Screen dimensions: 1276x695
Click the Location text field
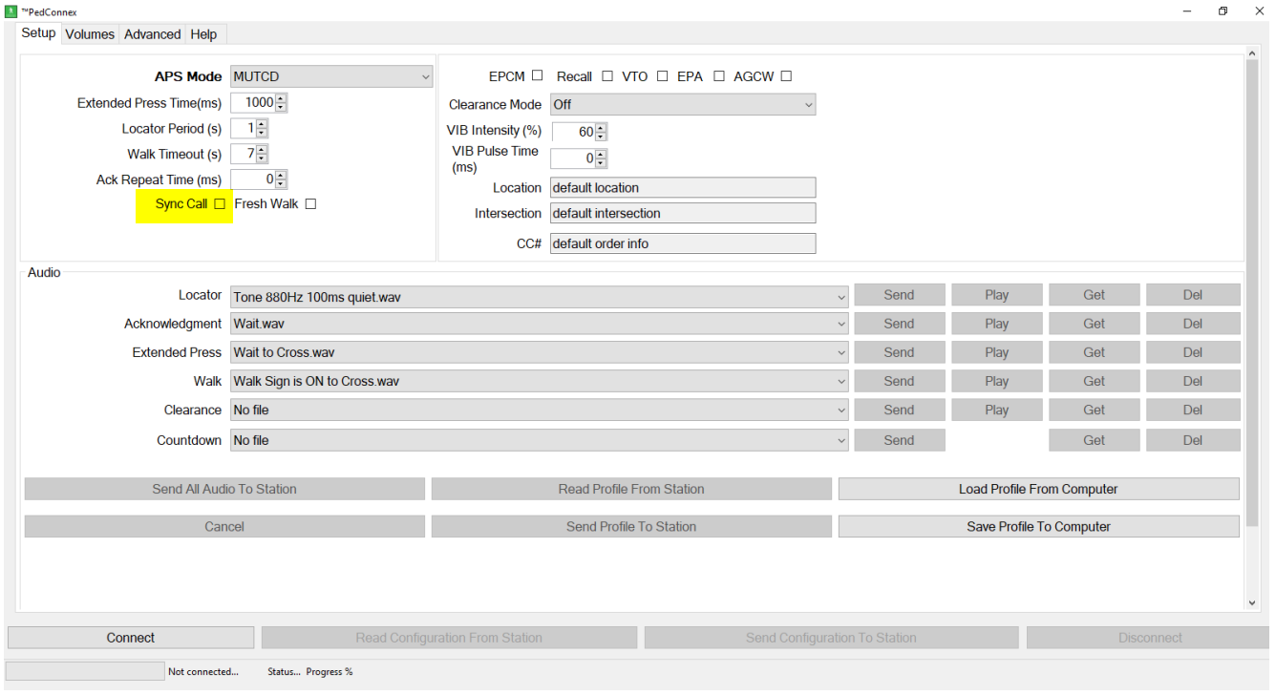[x=683, y=188]
